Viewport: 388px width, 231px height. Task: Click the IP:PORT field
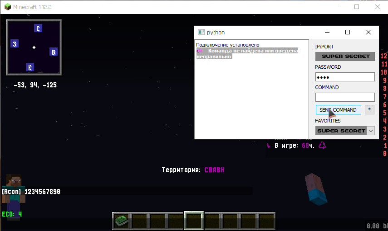click(x=345, y=56)
